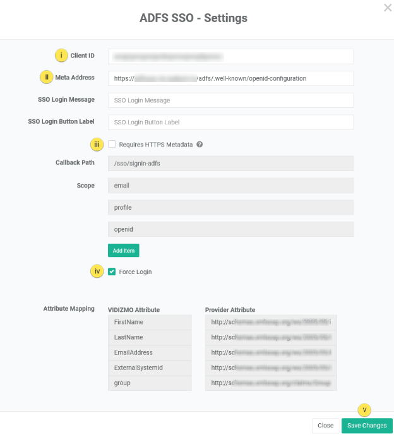394x437 pixels.
Task: Uncheck the Force Login checkbox
Action: 112,272
